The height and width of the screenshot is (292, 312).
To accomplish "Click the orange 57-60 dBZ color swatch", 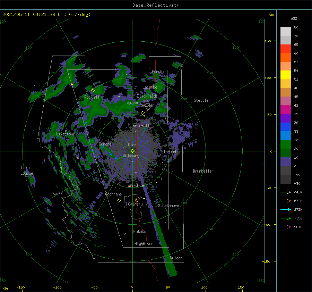I will tap(286, 58).
